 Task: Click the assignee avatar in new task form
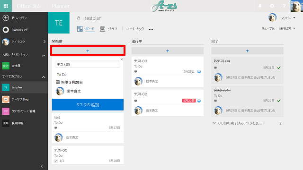(60, 91)
